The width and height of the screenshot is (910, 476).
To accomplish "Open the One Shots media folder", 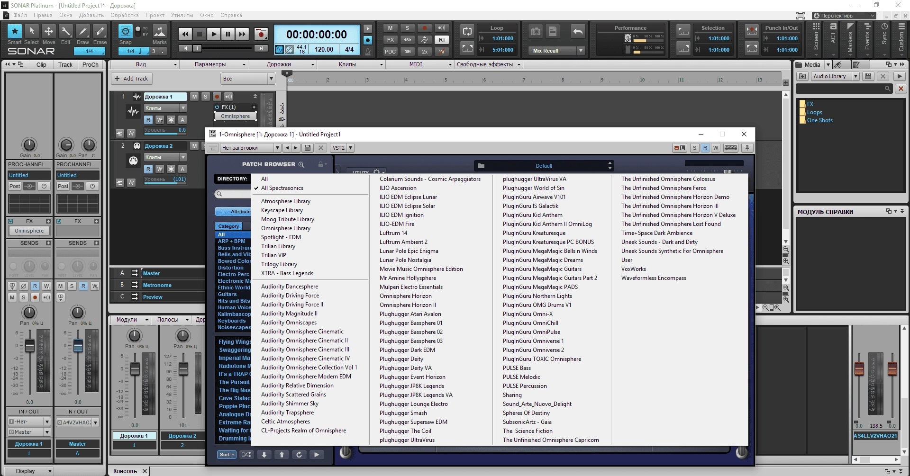I will (819, 120).
